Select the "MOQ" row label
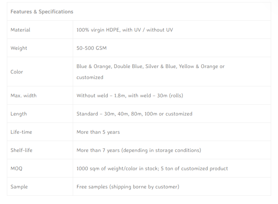 point(16,169)
